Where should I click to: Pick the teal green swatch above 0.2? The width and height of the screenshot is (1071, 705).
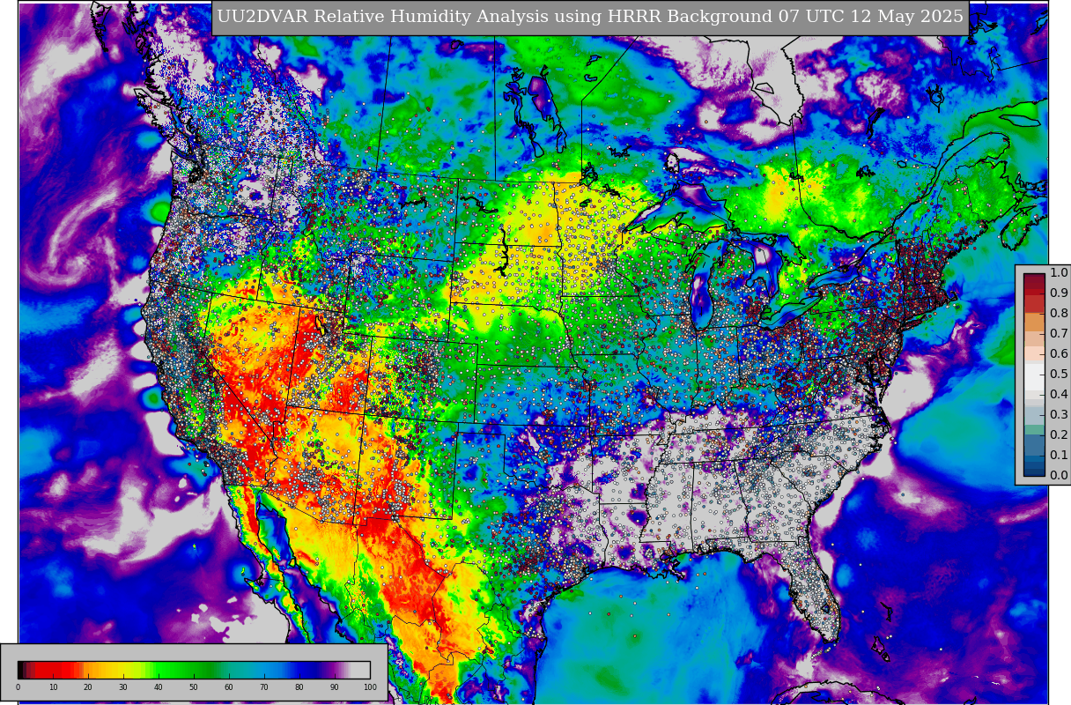coord(1034,430)
